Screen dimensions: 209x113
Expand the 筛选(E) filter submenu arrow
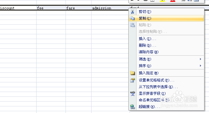coord(201,59)
